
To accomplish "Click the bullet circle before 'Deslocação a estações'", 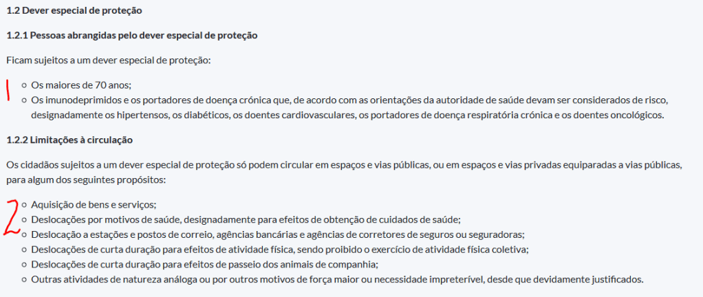I will coord(24,234).
